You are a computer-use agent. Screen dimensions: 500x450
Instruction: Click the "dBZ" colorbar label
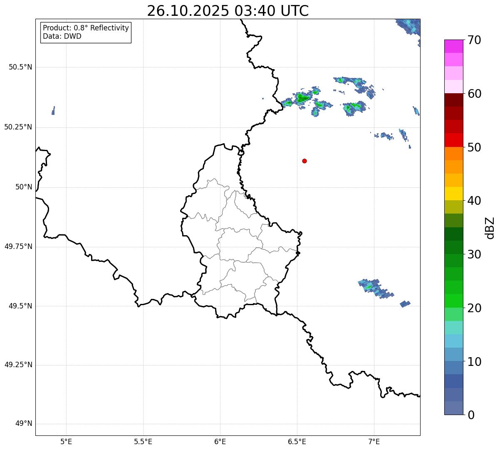click(x=490, y=228)
